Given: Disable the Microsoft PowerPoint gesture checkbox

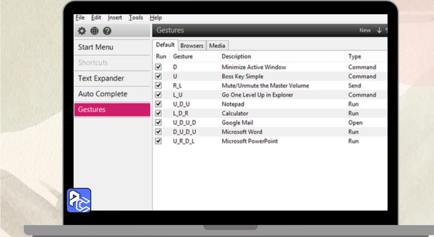Looking at the screenshot, I should coord(158,141).
